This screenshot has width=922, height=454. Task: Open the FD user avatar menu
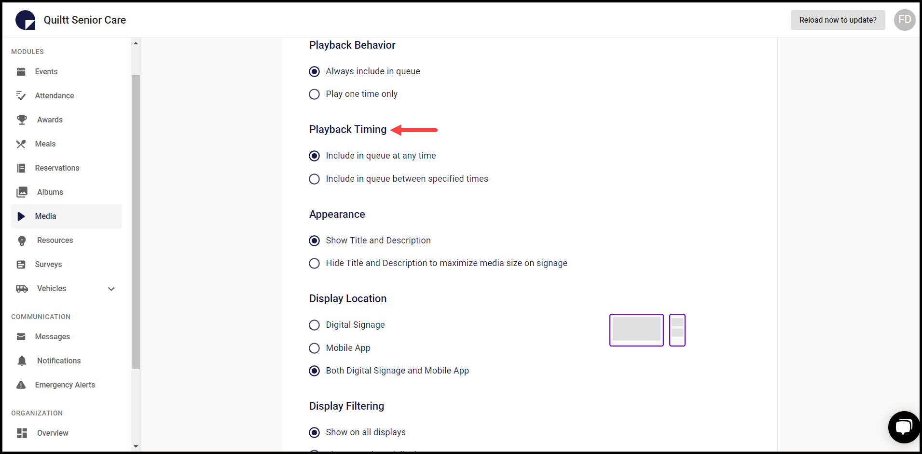tap(905, 20)
